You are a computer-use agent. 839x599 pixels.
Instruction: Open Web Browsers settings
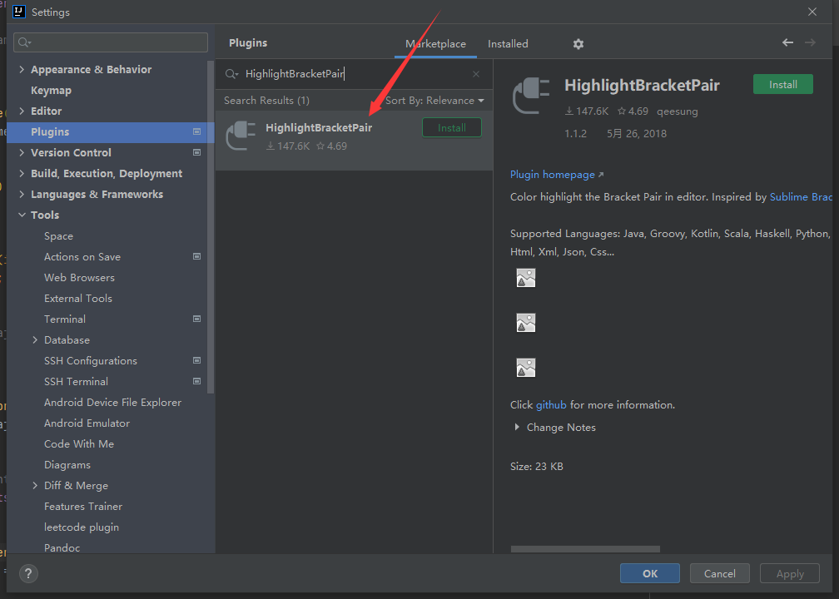click(x=79, y=278)
